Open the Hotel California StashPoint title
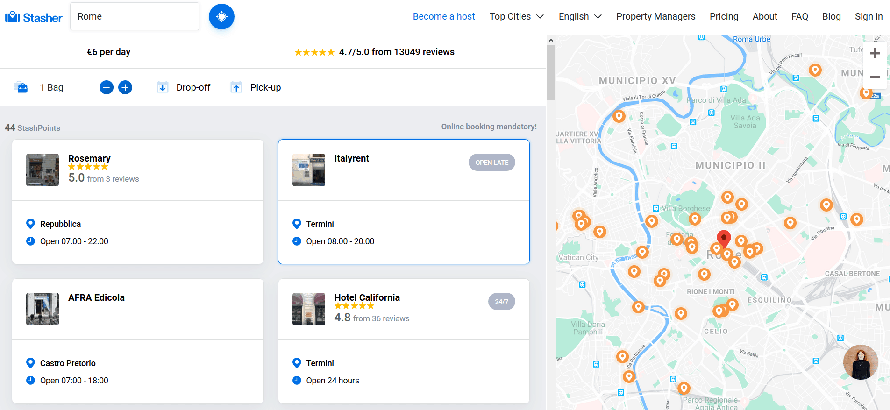 coord(367,297)
